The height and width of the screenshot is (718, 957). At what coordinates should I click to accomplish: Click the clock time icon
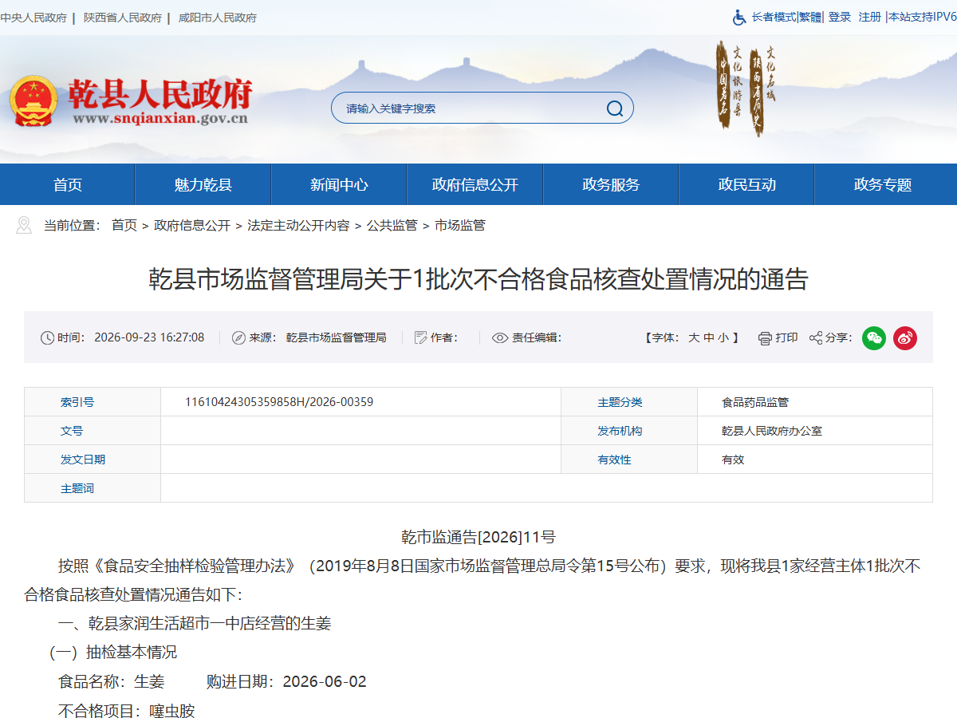coord(47,338)
